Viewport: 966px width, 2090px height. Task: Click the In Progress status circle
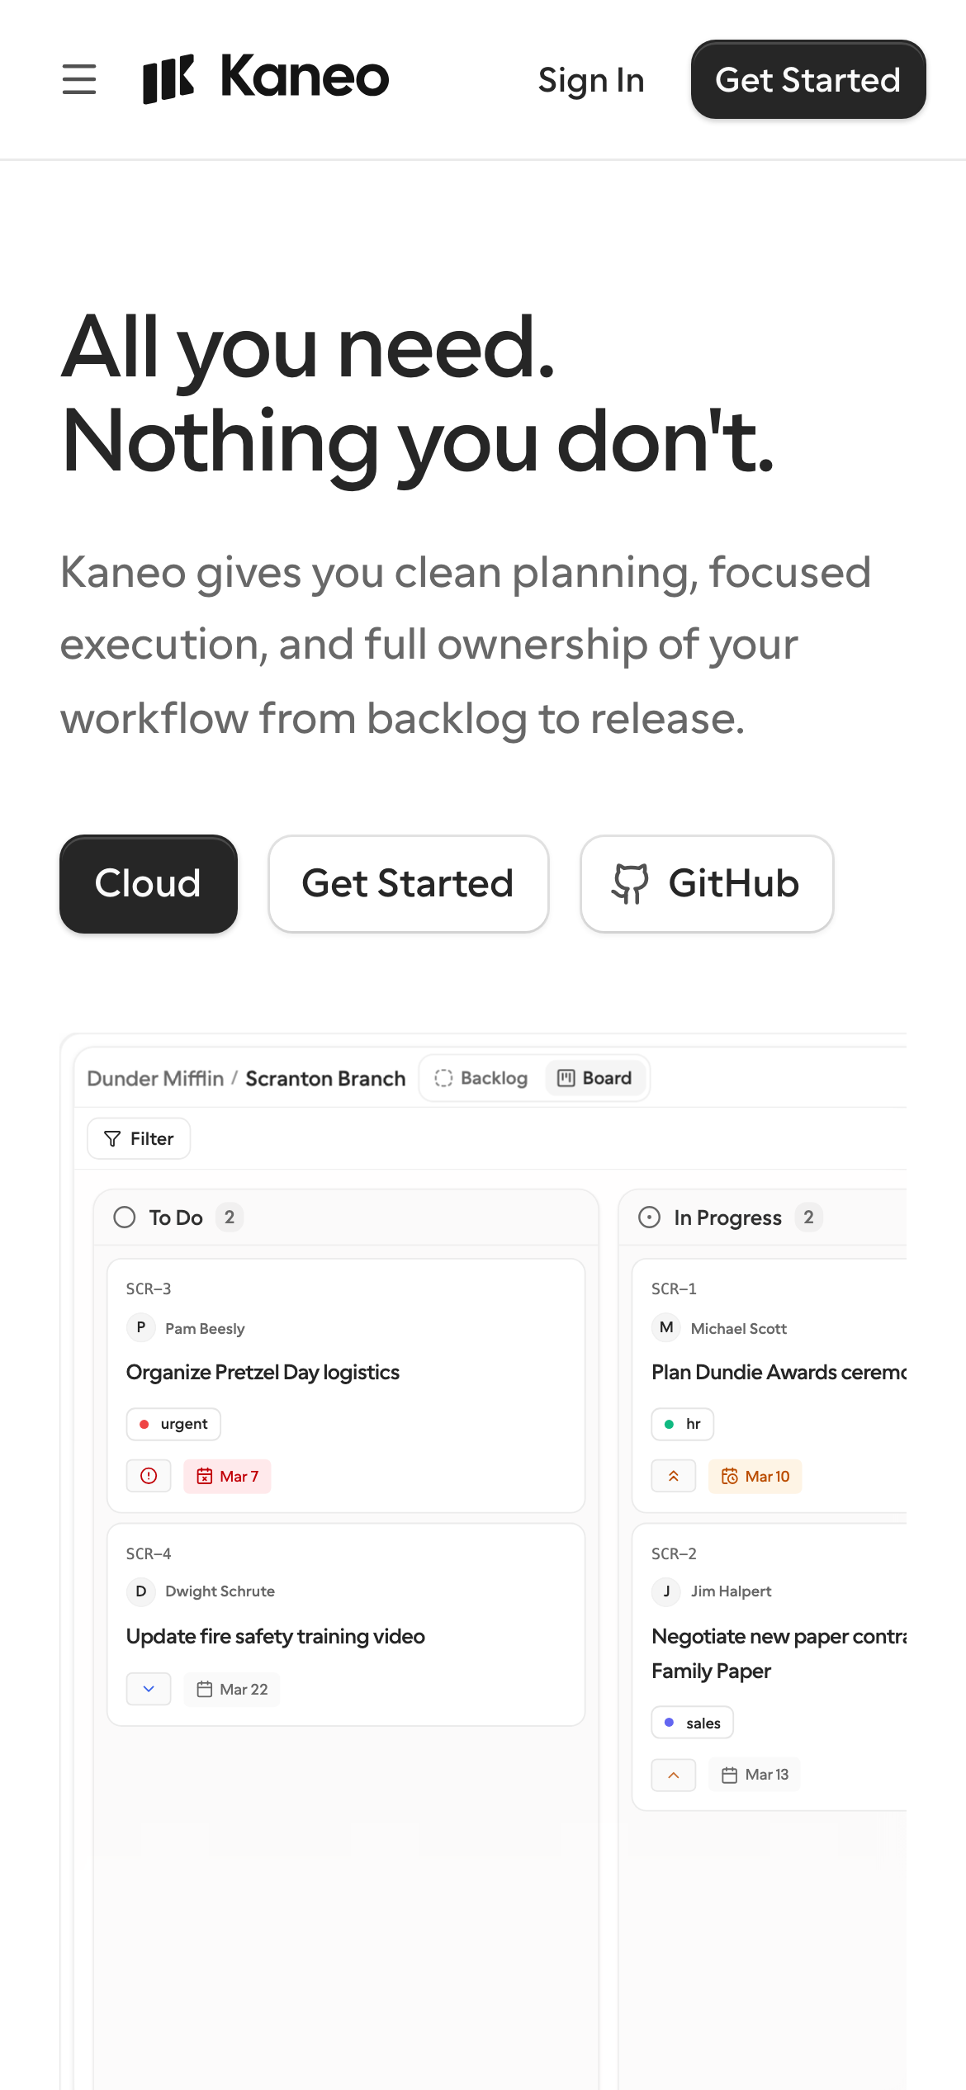[x=650, y=1218]
